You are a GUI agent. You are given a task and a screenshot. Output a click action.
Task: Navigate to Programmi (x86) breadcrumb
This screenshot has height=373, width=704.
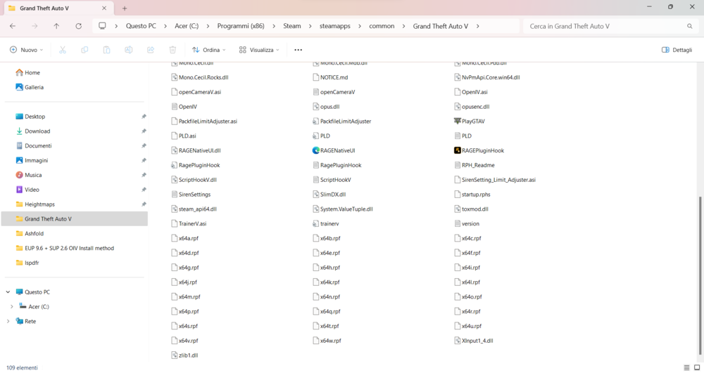[241, 26]
